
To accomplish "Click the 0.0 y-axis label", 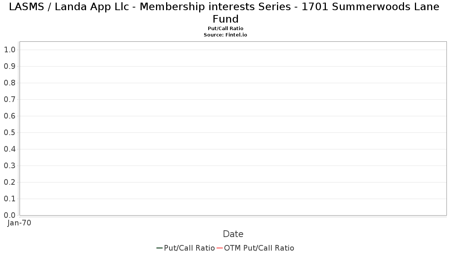I will point(9,215).
